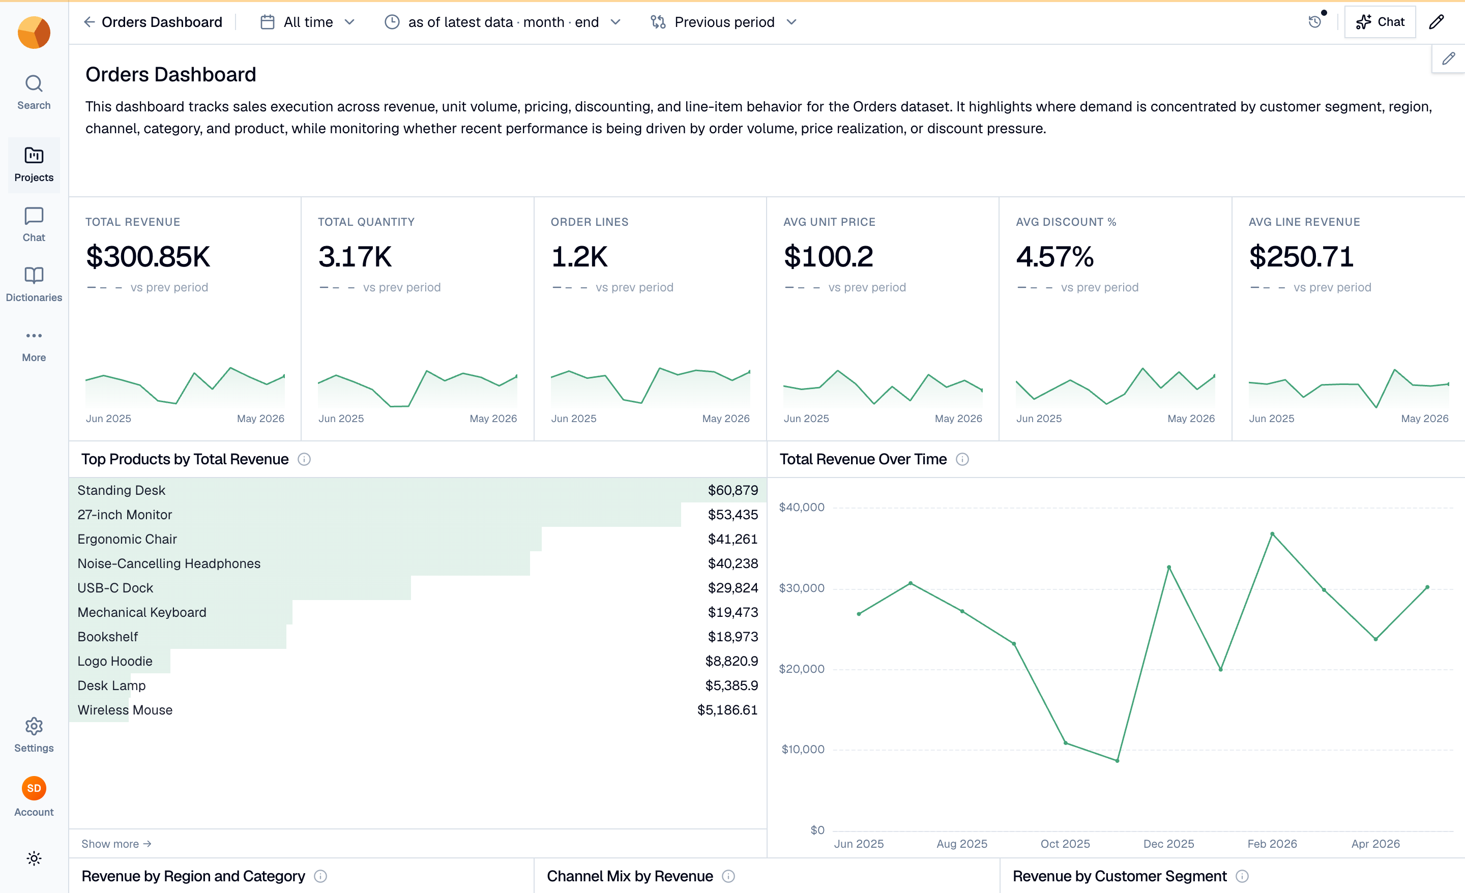Select the Mechanical Keyboard row

[x=418, y=612]
